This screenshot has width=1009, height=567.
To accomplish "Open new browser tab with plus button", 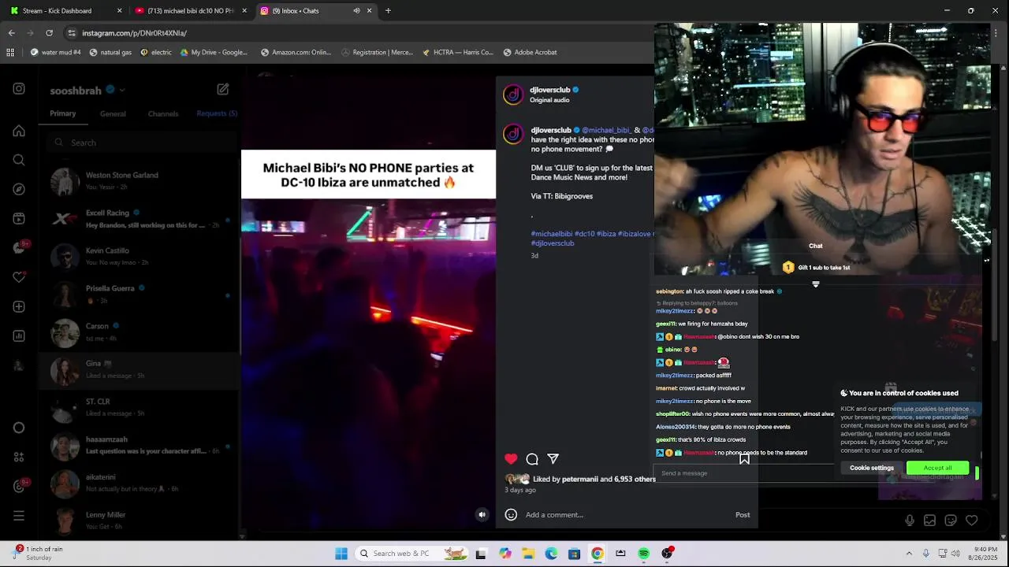I will tap(388, 11).
